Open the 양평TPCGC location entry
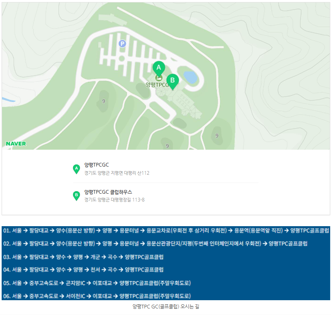 [x=96, y=164]
